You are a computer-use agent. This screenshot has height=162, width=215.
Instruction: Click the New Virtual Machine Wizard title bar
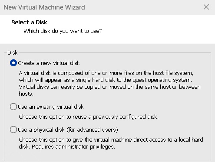(101, 7)
